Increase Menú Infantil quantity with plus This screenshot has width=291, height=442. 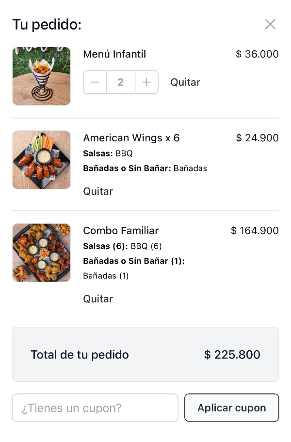[146, 82]
